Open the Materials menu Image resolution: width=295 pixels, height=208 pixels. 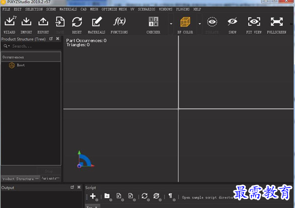click(68, 9)
